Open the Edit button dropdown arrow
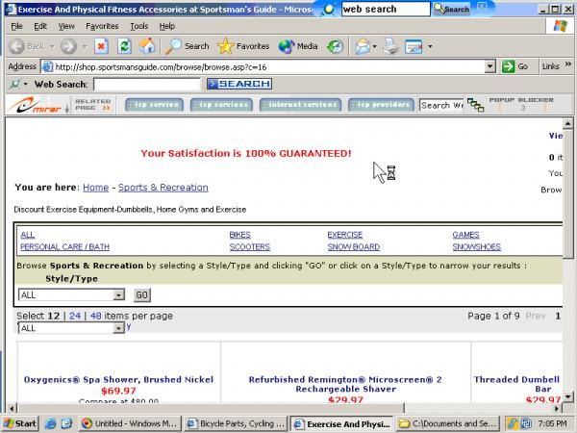Image resolution: width=577 pixels, height=433 pixels. click(430, 46)
